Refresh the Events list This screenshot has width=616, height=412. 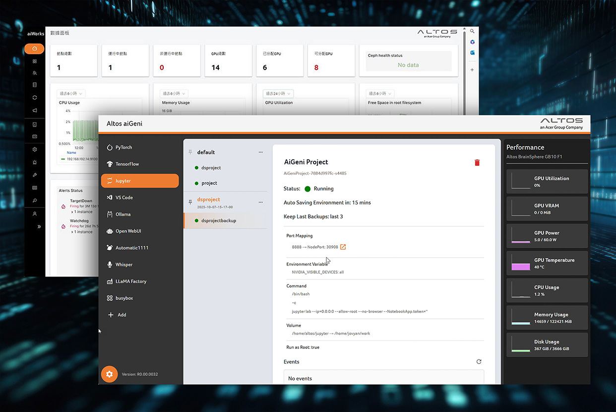[x=479, y=362]
